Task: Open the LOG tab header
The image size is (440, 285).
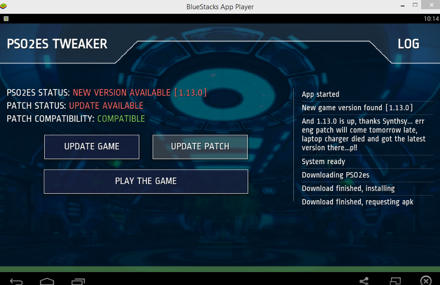Action: [408, 44]
